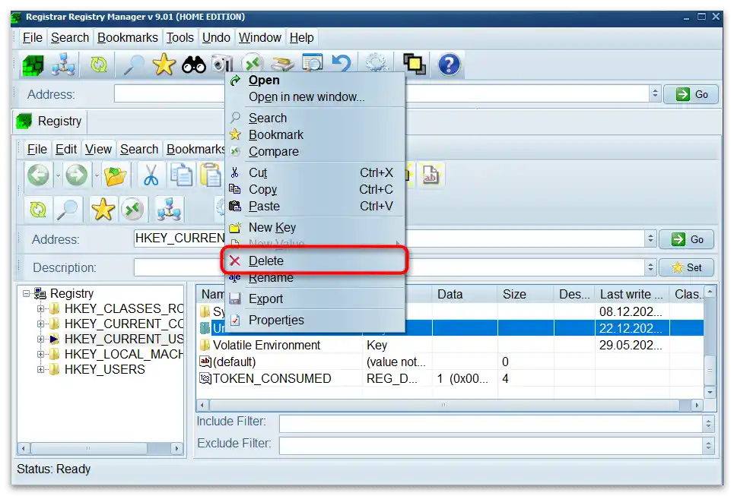Expand the HKEY_CURRENT_USER tree node
734x496 pixels.
tap(41, 339)
